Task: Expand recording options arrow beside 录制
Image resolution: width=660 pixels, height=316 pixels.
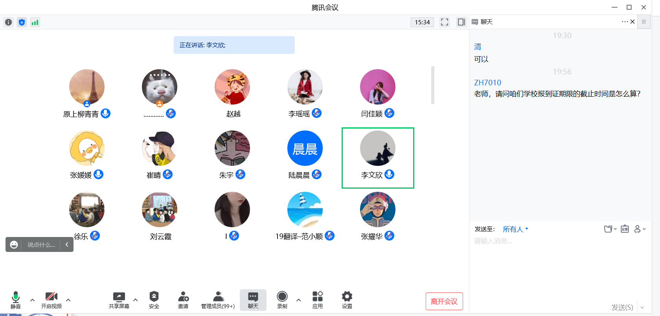Action: 298,300
